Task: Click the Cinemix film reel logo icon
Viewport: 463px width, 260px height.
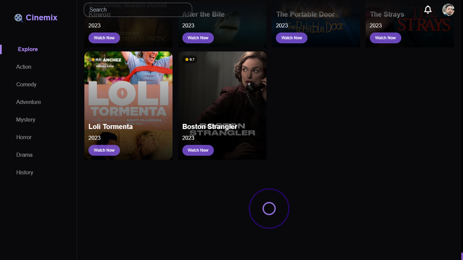Action: pos(19,18)
